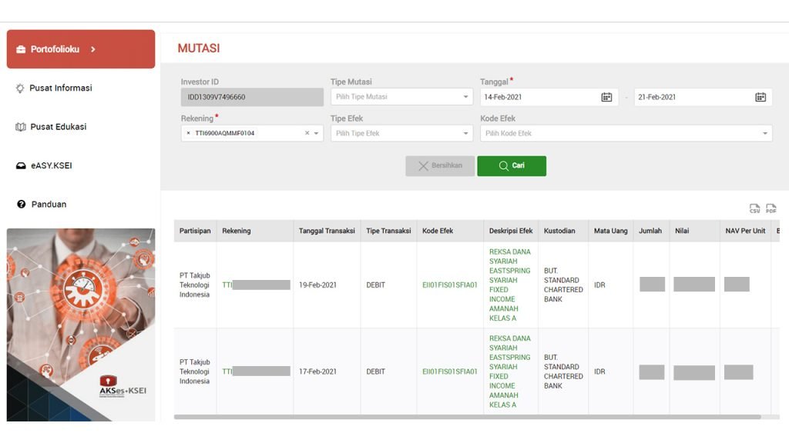Expand the Rekening dropdown arrow

(x=316, y=134)
